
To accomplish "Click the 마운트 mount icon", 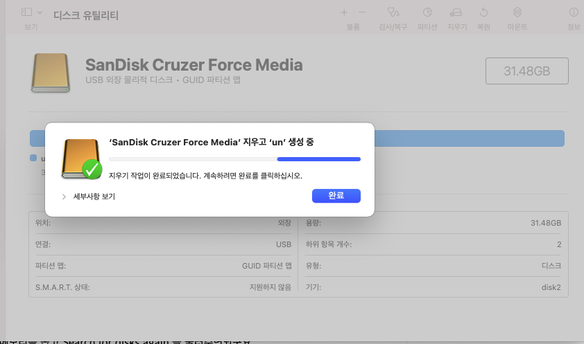I will click(517, 12).
